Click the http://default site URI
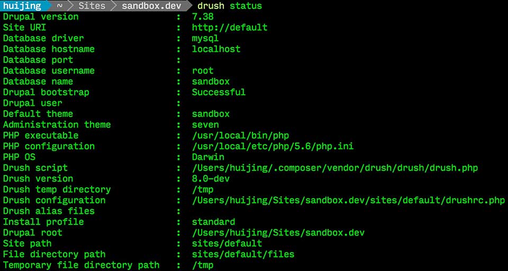This screenshot has width=508, height=271. point(230,28)
